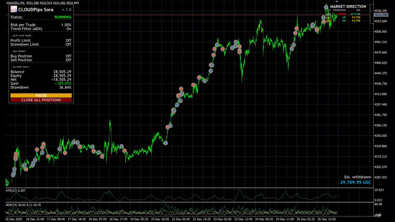Click the 16 Dec 2025 date on time axis
The image size is (395, 222).
14,219
